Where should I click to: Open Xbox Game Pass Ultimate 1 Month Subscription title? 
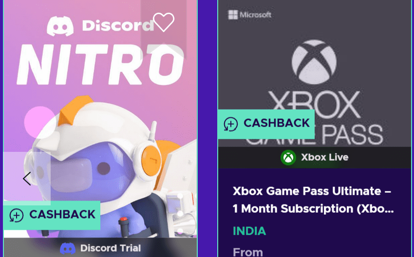point(313,200)
